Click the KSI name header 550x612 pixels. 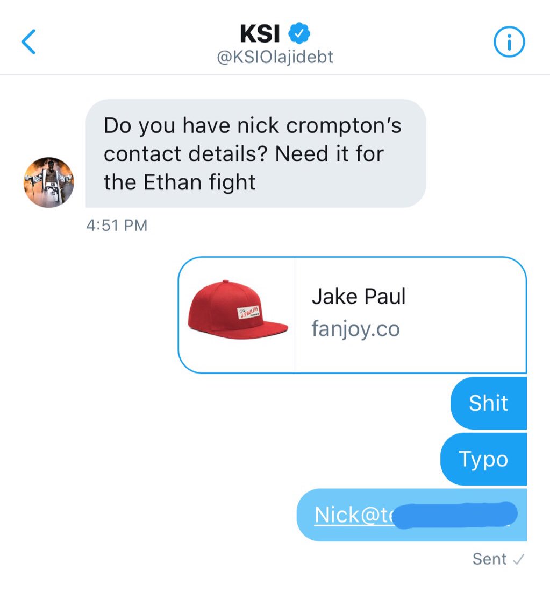click(x=260, y=33)
